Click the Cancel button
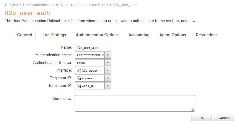This screenshot has height=134, width=239. [224, 118]
